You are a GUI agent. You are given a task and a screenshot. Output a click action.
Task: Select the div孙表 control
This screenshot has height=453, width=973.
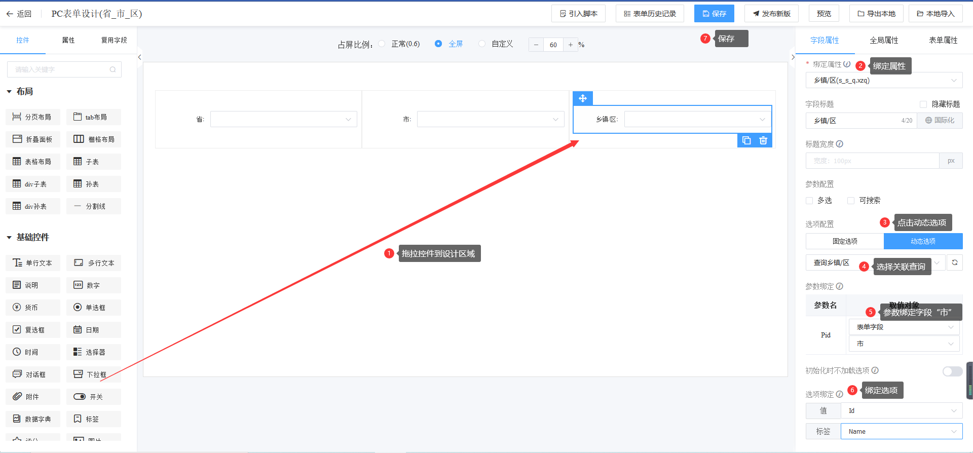(x=33, y=206)
